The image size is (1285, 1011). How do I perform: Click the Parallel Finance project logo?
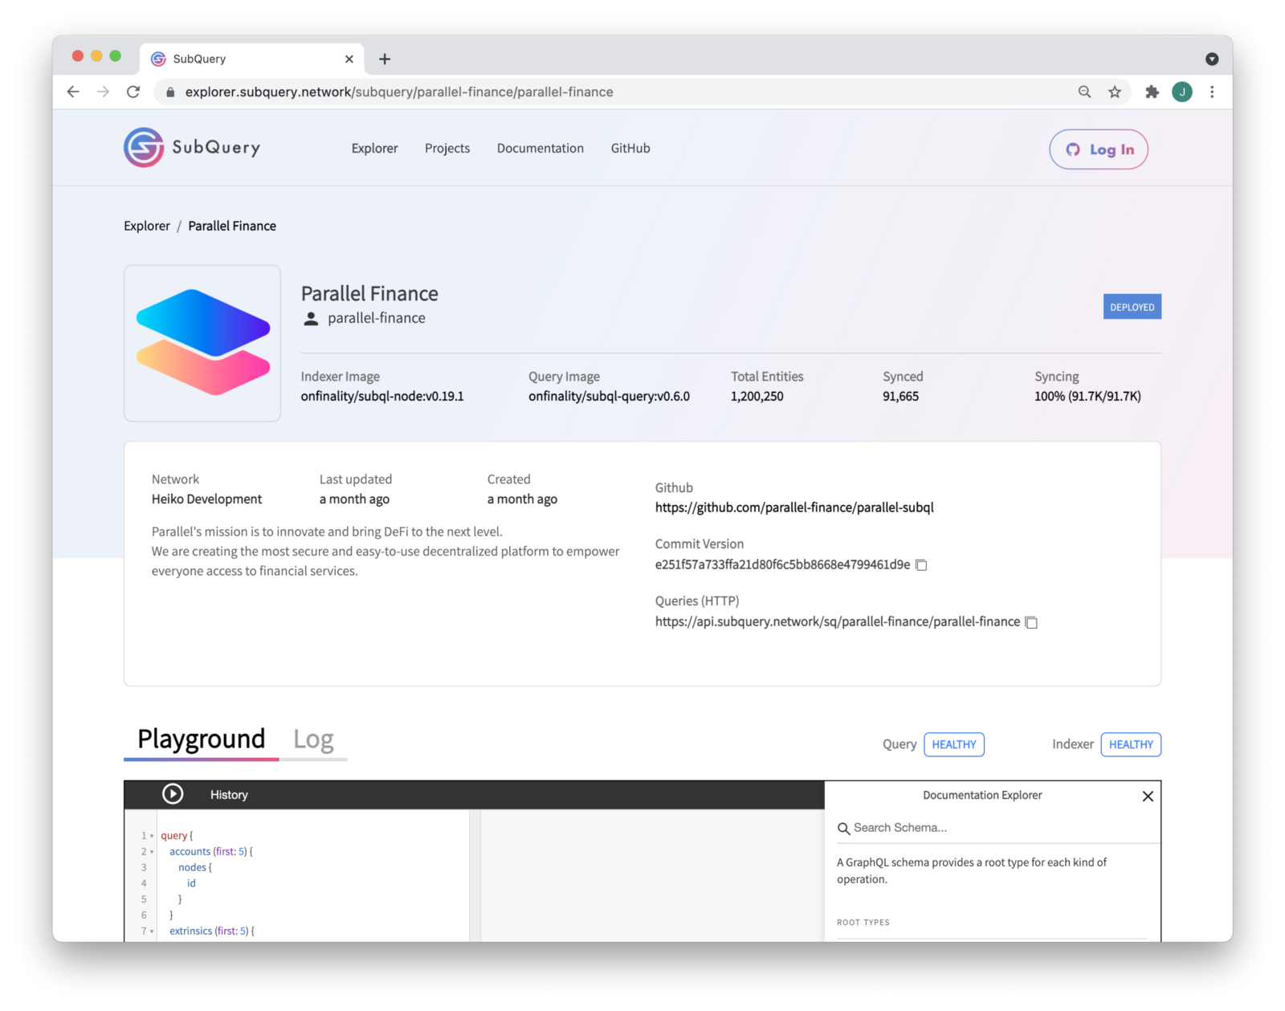(202, 343)
